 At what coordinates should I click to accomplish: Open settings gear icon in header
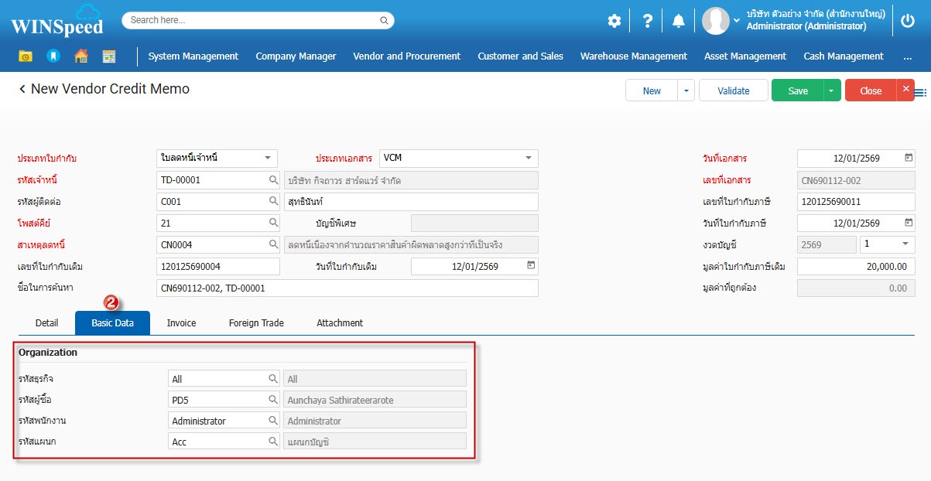[x=614, y=21]
